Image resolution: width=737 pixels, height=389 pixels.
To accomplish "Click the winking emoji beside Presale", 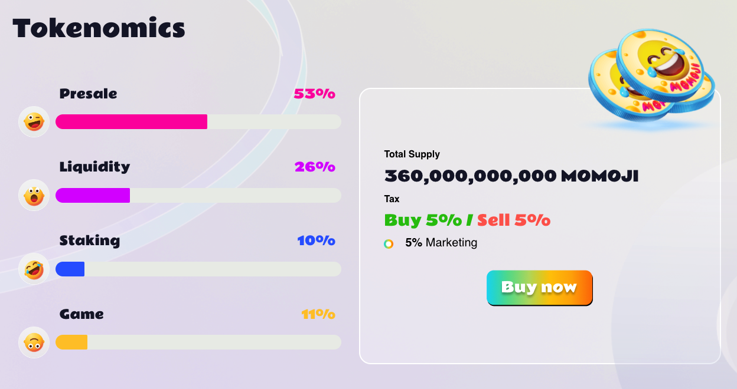I will [x=34, y=122].
